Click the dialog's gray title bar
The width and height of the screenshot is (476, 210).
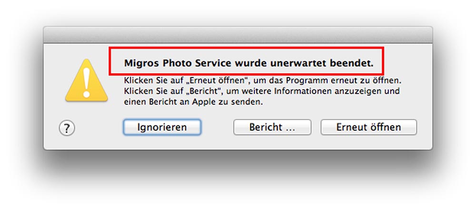coord(238,35)
